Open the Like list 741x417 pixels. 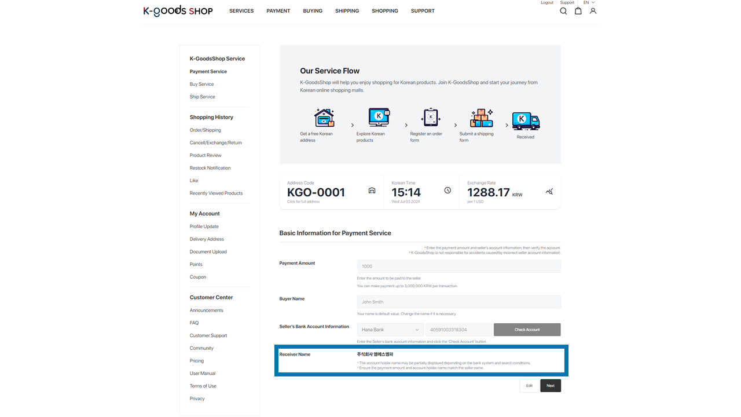click(194, 181)
